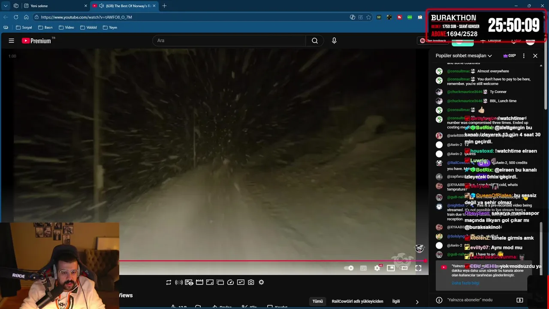This screenshot has width=549, height=309.
Task: Open the browser workspaces icon
Action: tap(16, 6)
